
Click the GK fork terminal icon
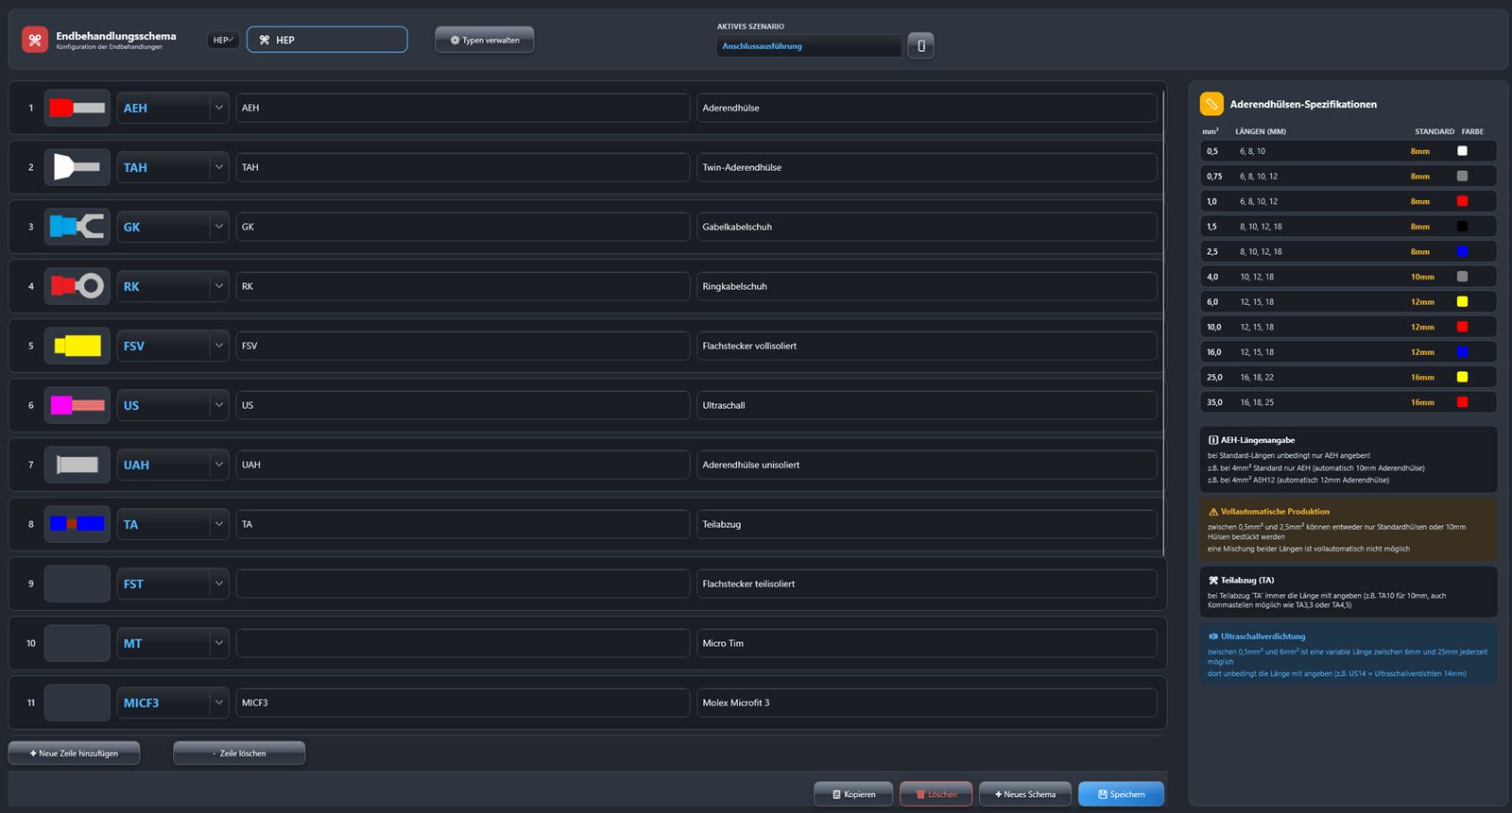click(77, 227)
